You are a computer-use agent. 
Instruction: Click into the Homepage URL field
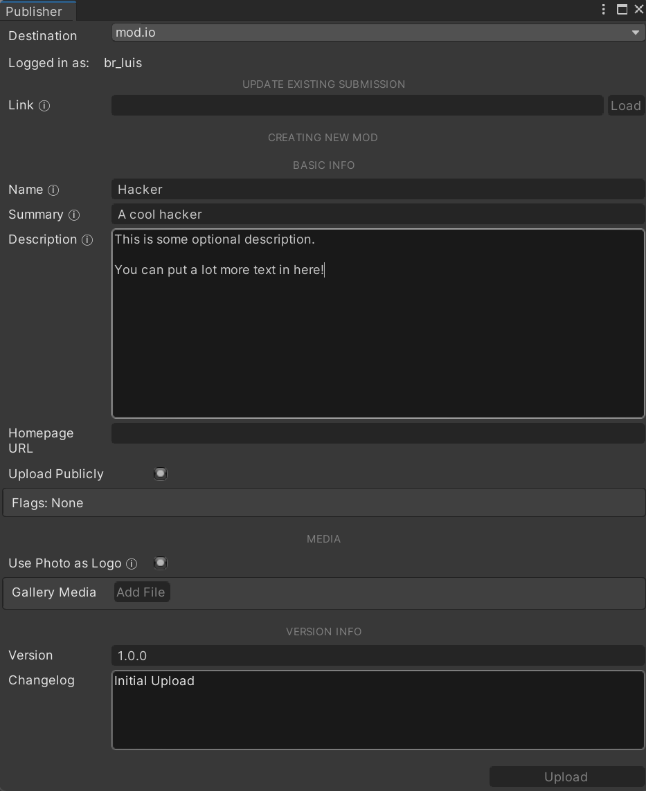(x=378, y=434)
